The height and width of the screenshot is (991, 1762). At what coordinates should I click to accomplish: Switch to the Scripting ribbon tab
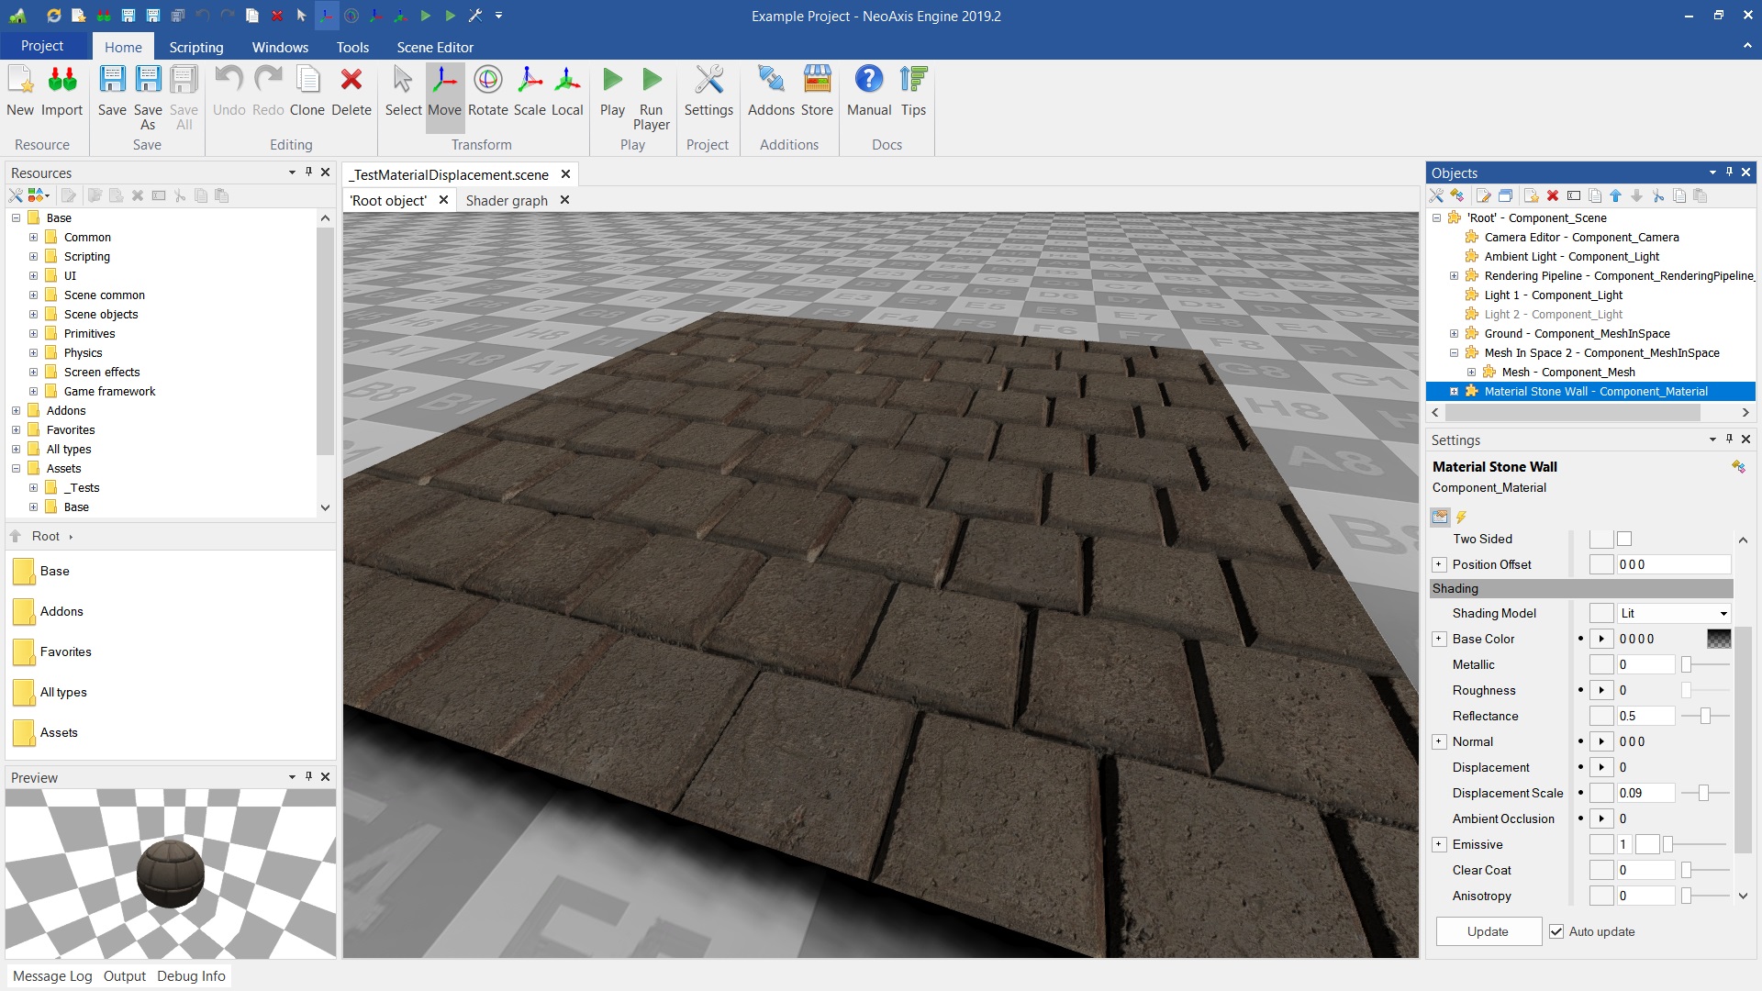coord(195,47)
